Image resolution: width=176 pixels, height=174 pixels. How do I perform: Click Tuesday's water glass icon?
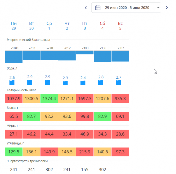(30, 82)
